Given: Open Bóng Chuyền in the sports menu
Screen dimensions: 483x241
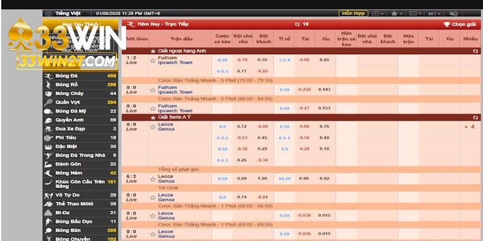Looking at the screenshot, I should point(80,239).
